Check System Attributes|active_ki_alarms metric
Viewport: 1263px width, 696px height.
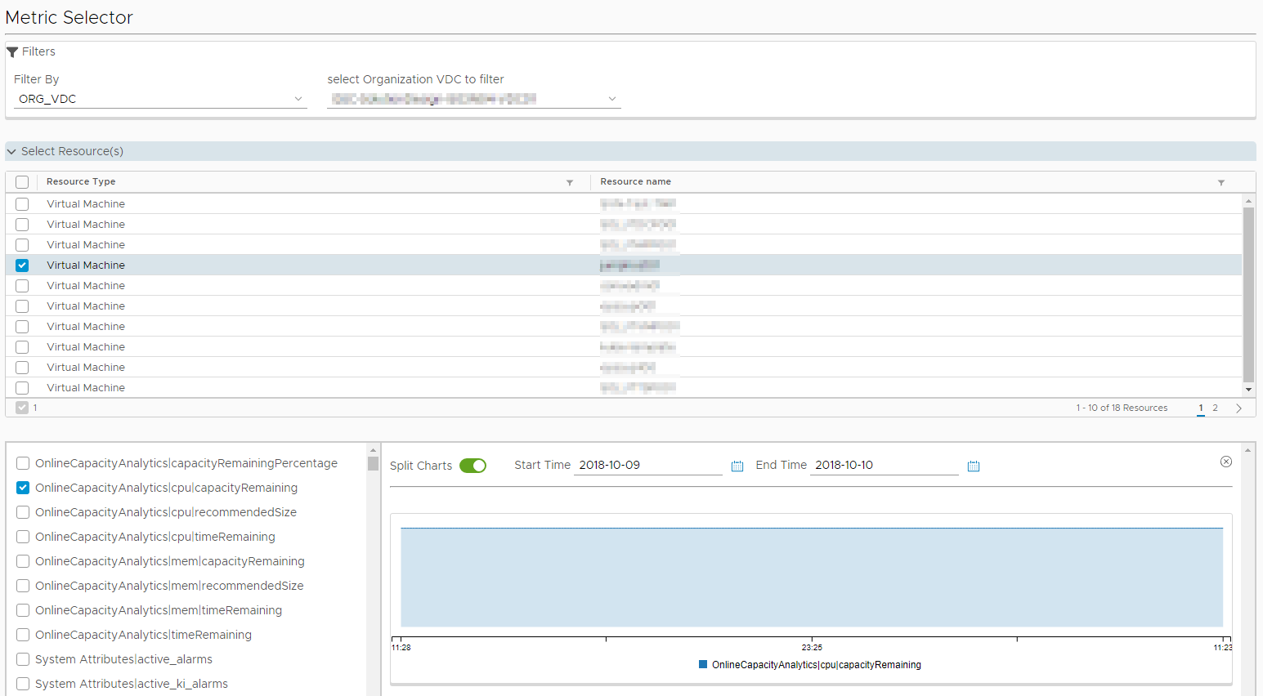(23, 684)
